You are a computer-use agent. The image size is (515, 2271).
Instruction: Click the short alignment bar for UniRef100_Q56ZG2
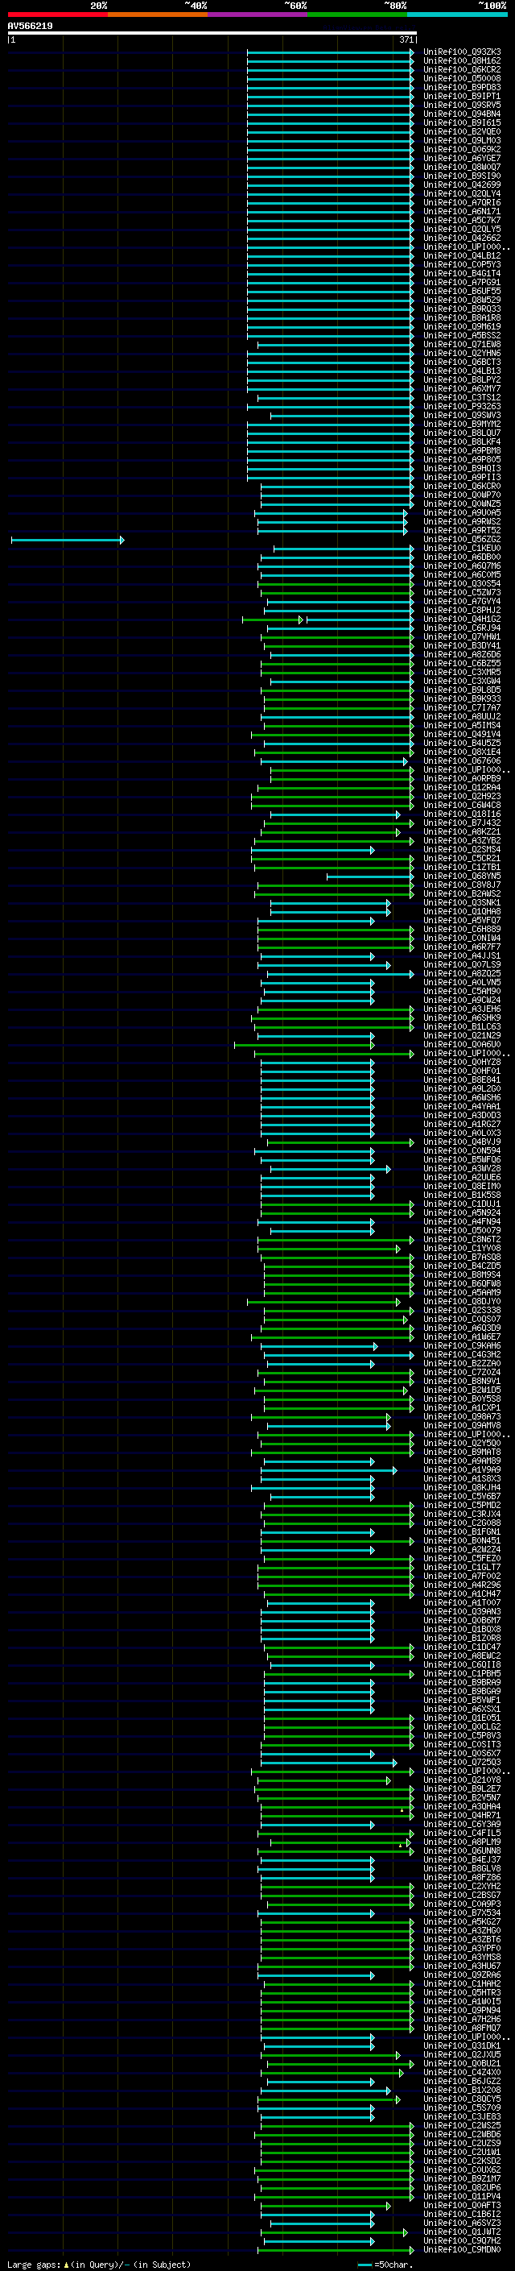coord(68,540)
